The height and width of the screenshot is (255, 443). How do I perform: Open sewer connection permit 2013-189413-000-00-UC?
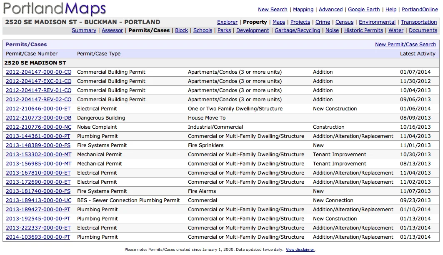click(38, 200)
